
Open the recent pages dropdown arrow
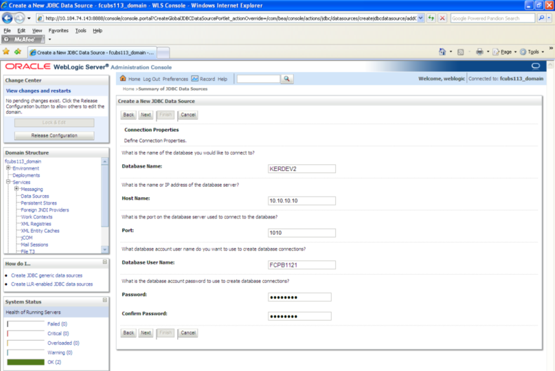pyautogui.click(x=29, y=18)
